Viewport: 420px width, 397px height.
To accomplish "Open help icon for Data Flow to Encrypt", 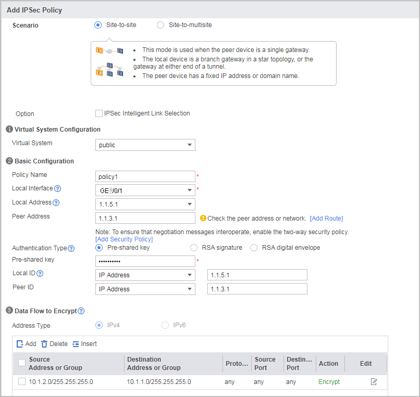I will pyautogui.click(x=81, y=311).
